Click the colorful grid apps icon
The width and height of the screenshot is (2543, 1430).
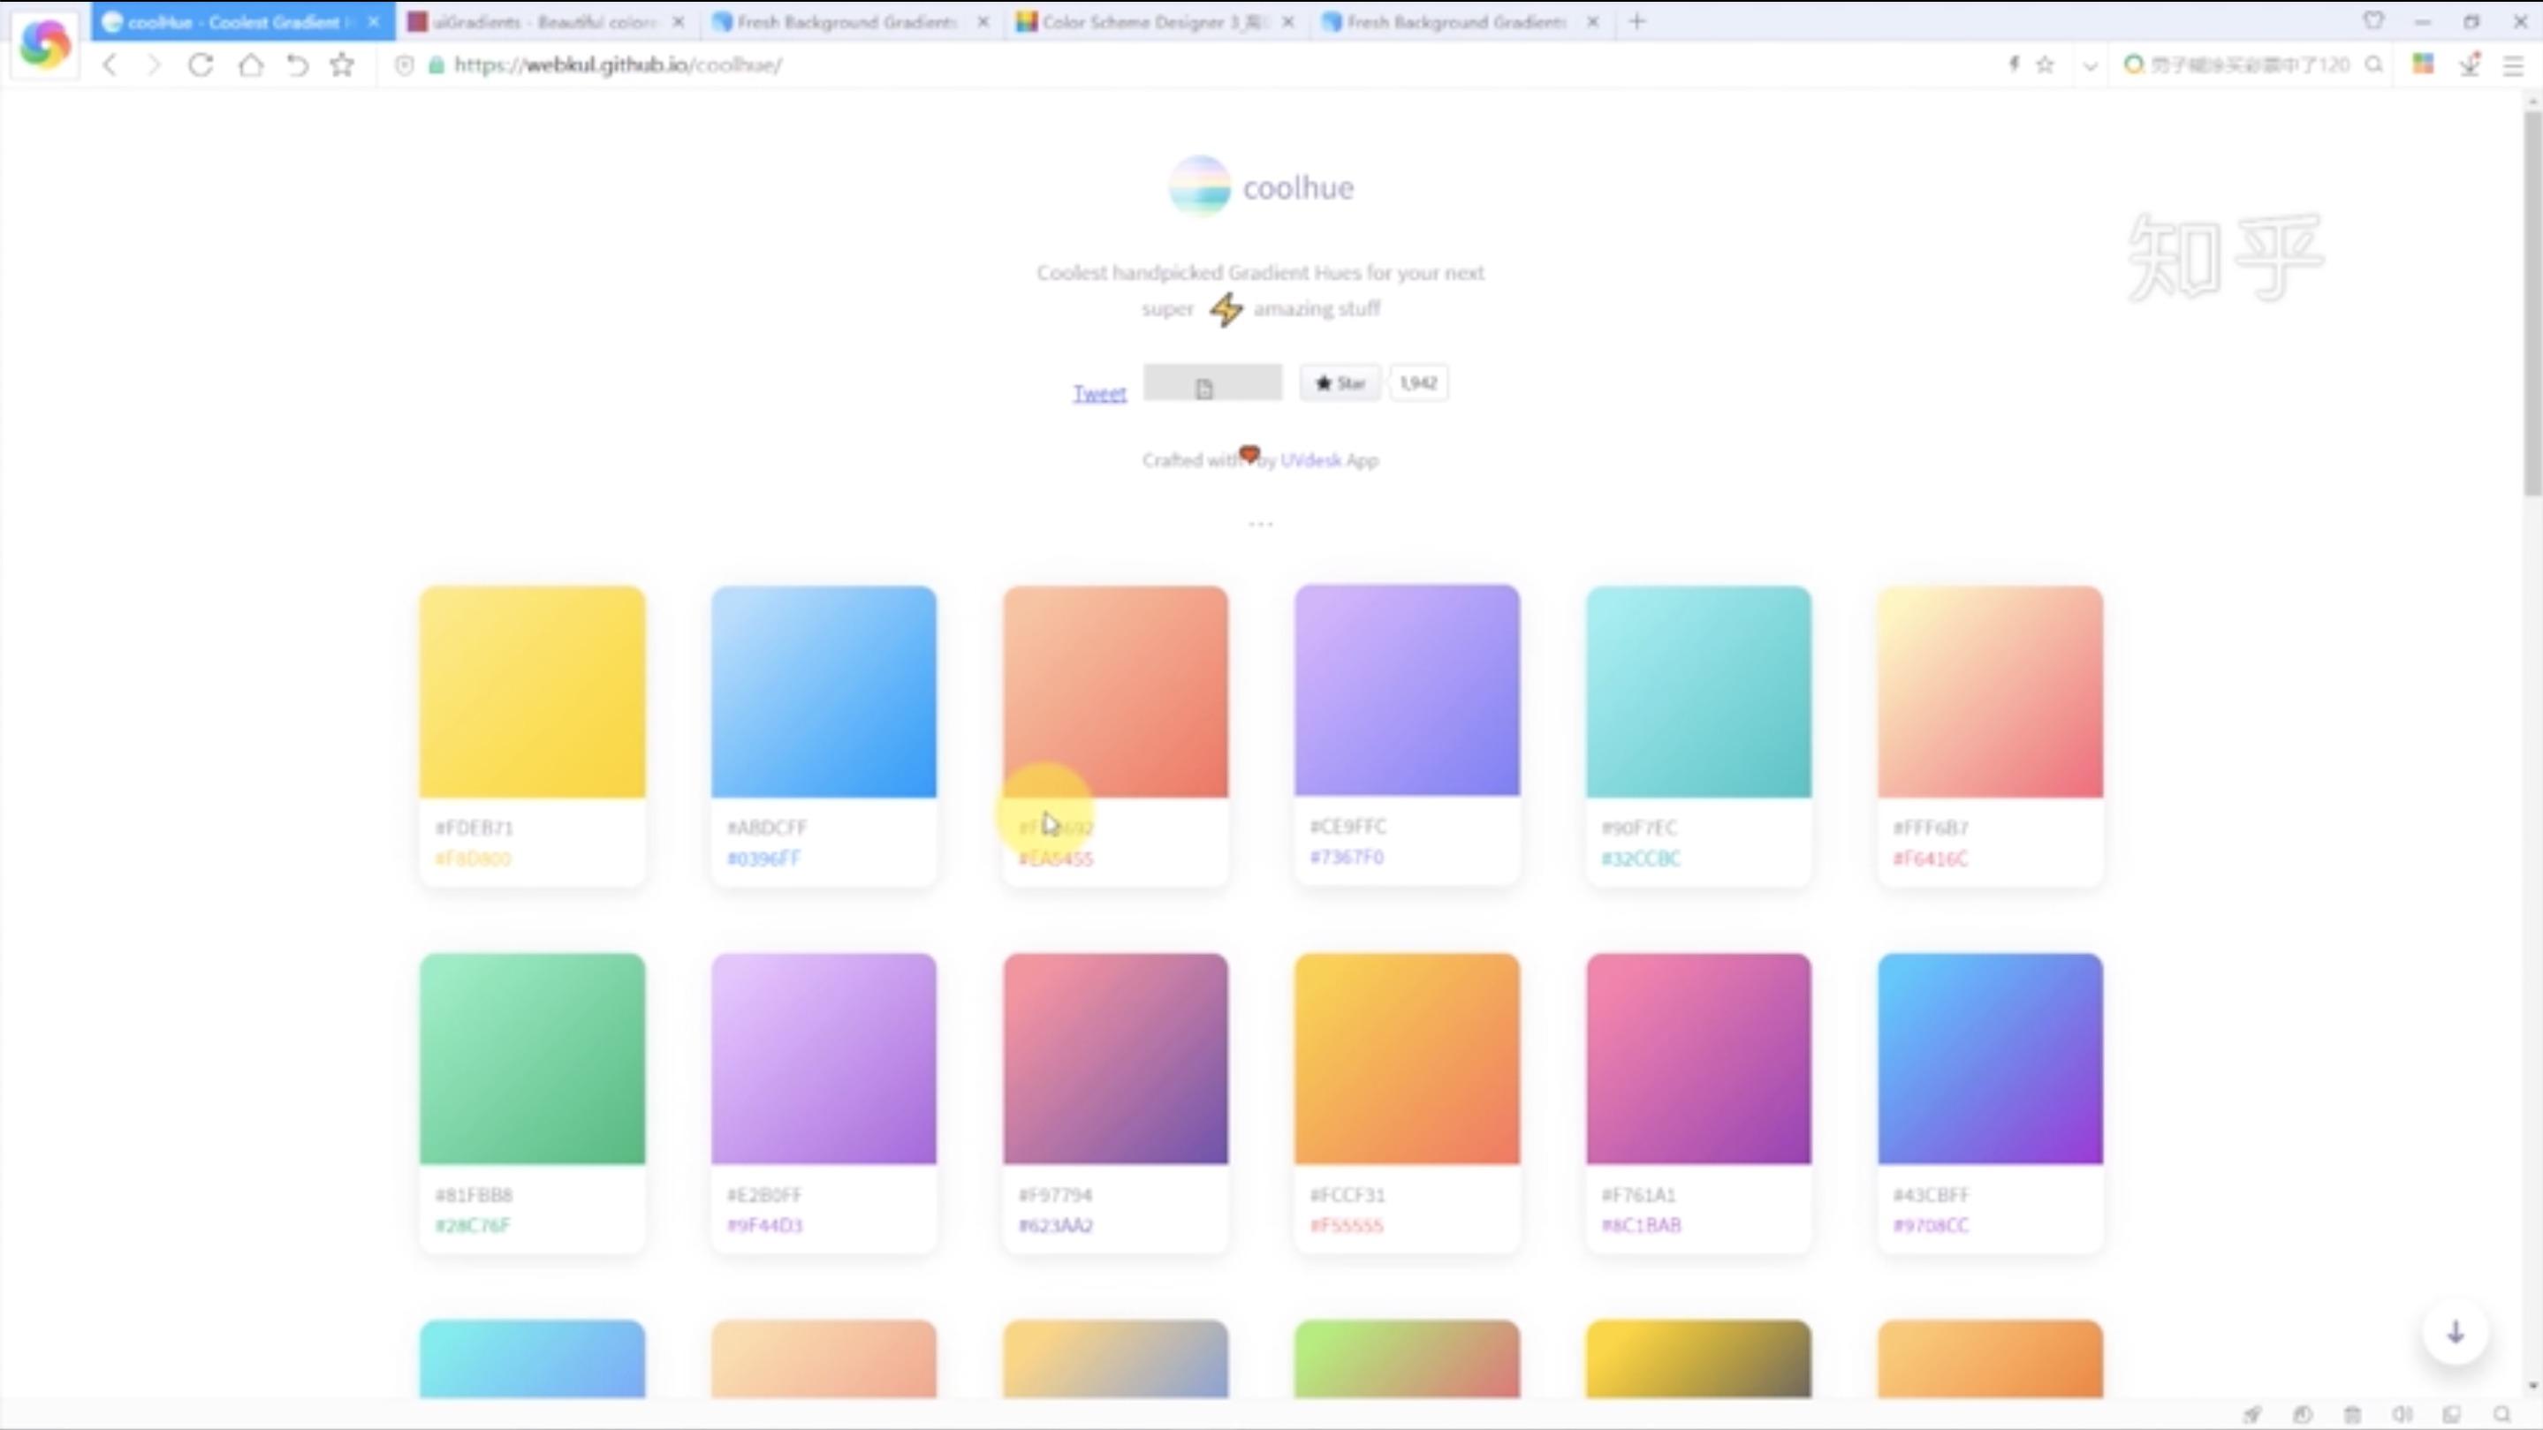tap(2423, 64)
